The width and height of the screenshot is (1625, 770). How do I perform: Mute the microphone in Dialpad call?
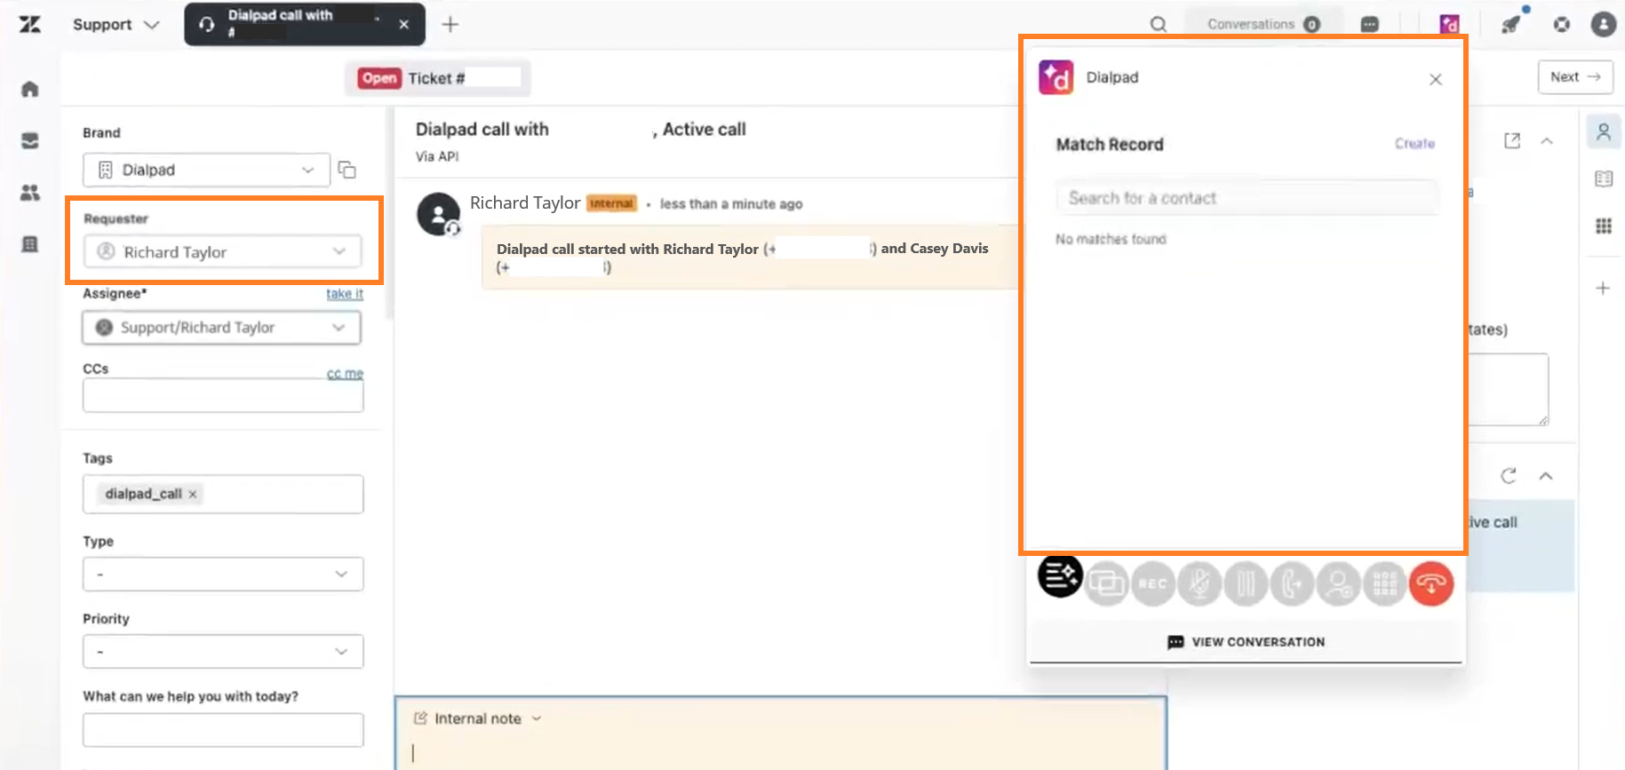click(x=1199, y=583)
